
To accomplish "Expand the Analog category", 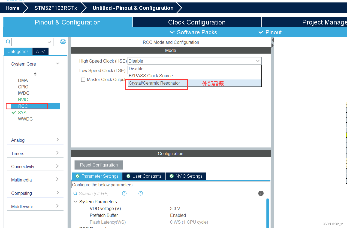I will tap(58, 140).
